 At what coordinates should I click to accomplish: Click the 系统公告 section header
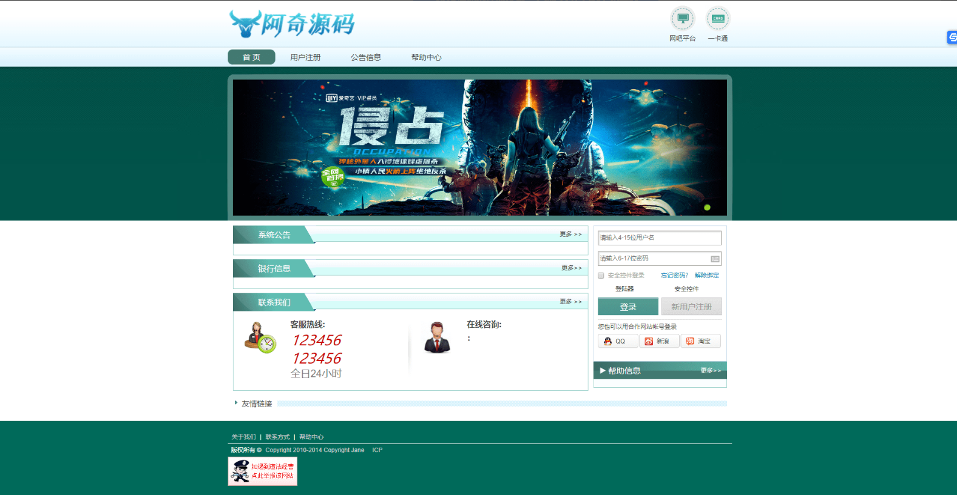click(274, 235)
